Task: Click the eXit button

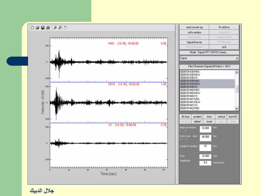Action: [x=224, y=47]
